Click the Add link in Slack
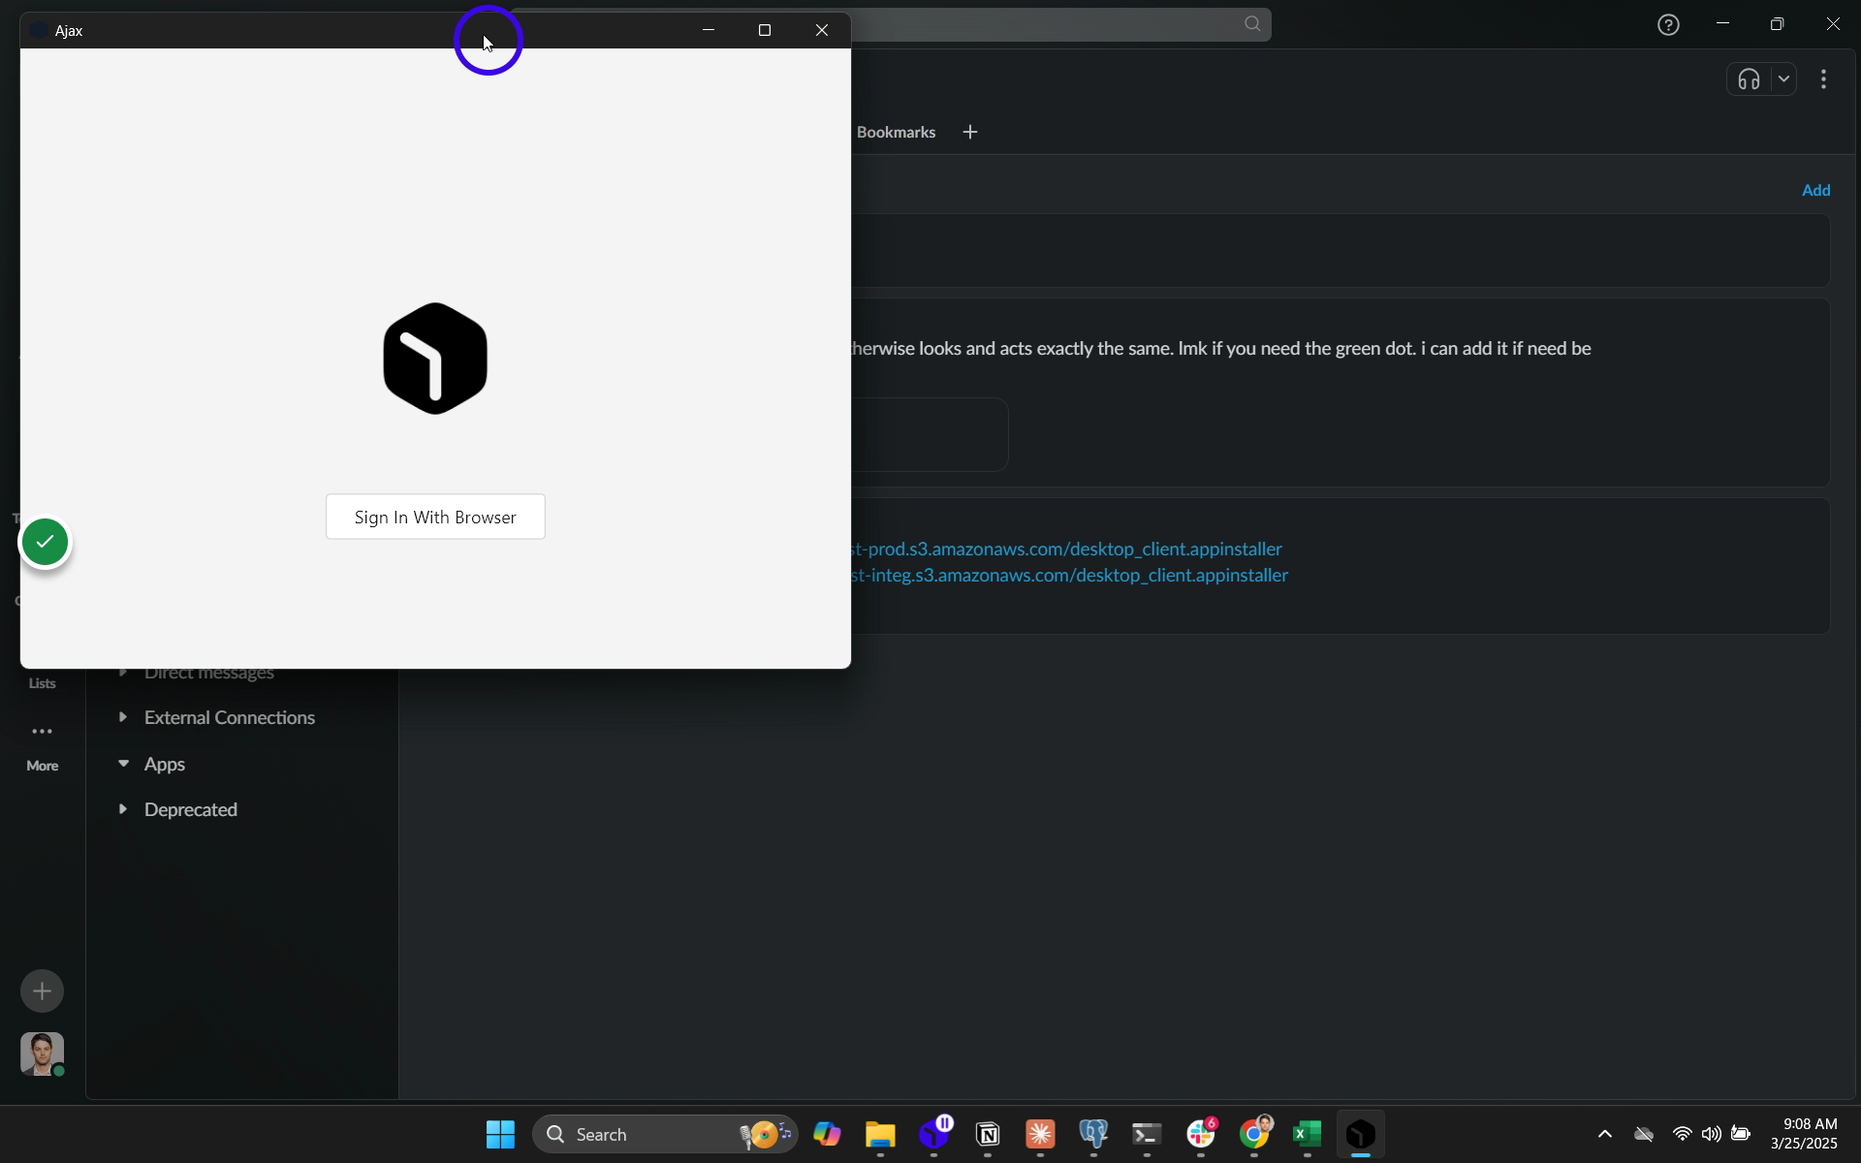Viewport: 1861px width, 1163px height. point(1815,190)
